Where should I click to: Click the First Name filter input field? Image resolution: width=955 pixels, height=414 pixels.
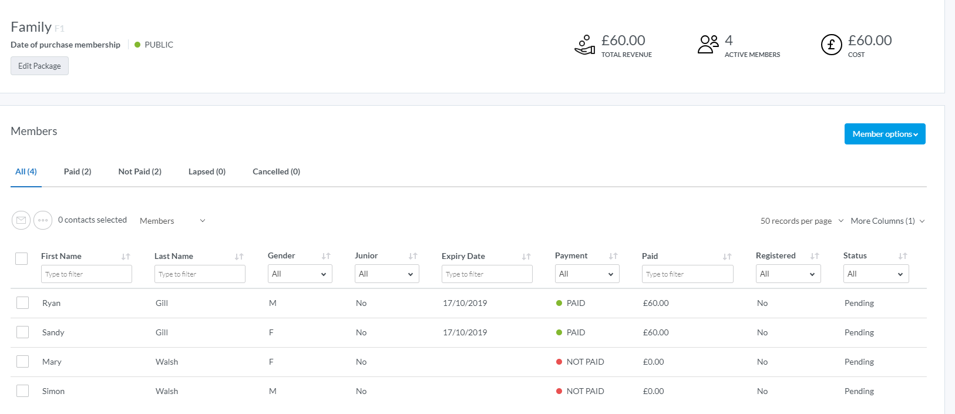coord(86,274)
